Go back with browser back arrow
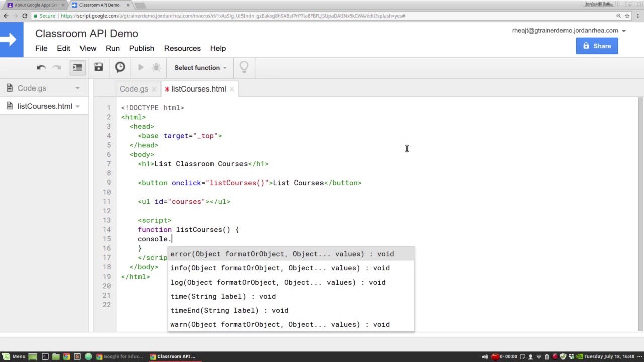 tap(6, 16)
